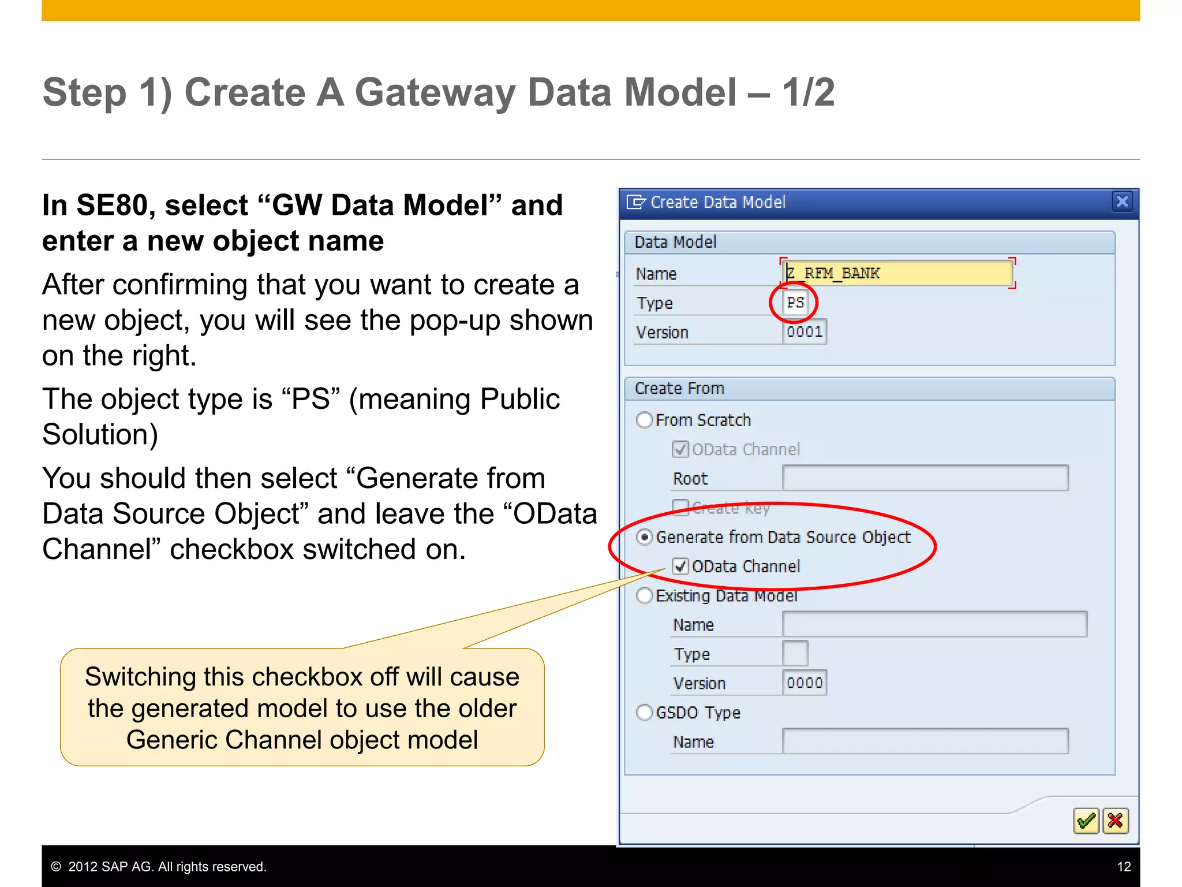1182x887 pixels.
Task: Click the GSDO Type Name field
Action: pyautogui.click(x=926, y=741)
